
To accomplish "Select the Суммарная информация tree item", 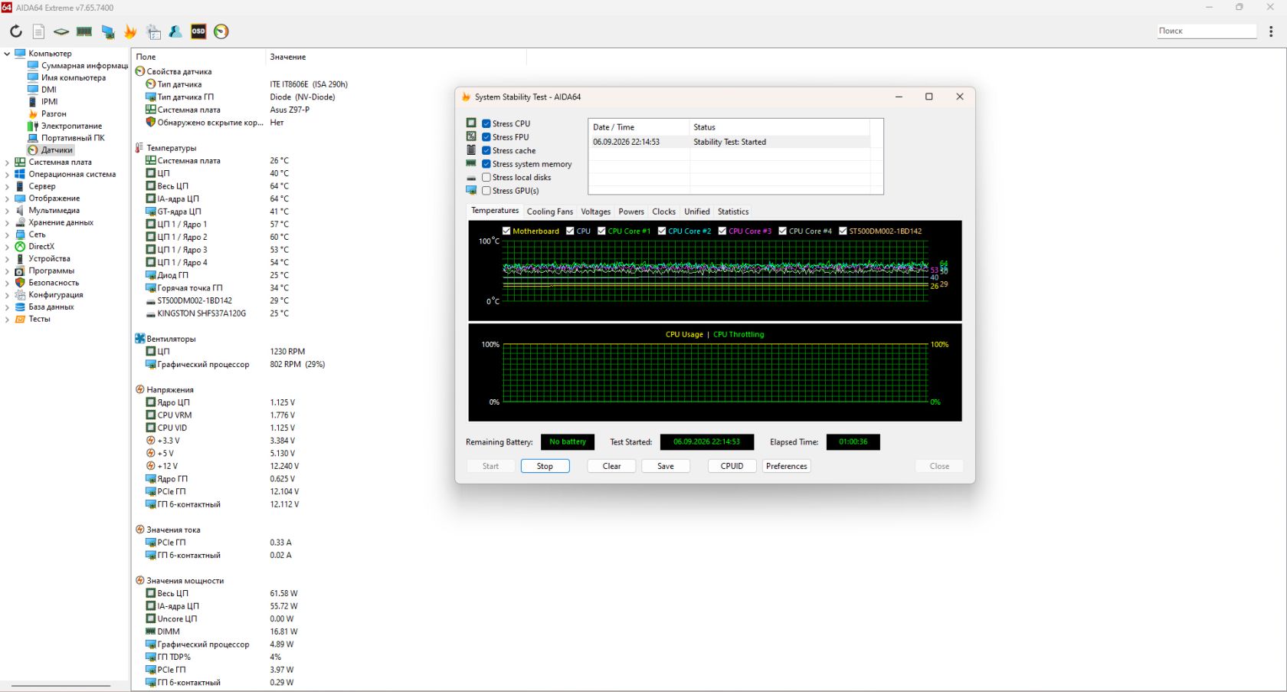I will coord(84,66).
